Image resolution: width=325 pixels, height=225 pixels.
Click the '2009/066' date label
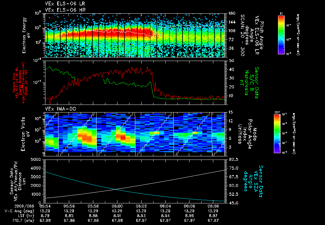(x=23, y=206)
